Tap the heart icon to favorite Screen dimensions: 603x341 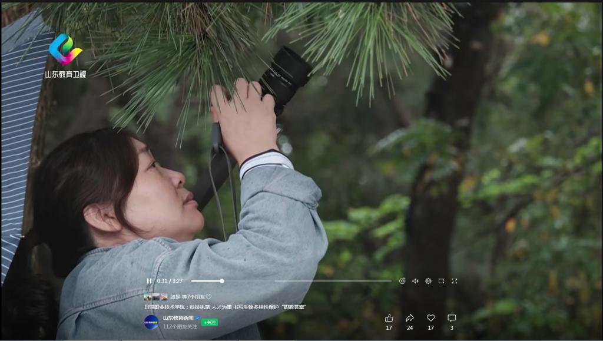coord(430,318)
